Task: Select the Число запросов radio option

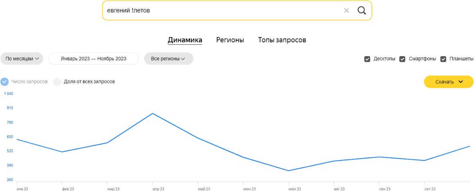Action: click(4, 81)
